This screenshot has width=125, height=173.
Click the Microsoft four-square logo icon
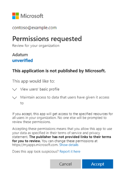15,16
